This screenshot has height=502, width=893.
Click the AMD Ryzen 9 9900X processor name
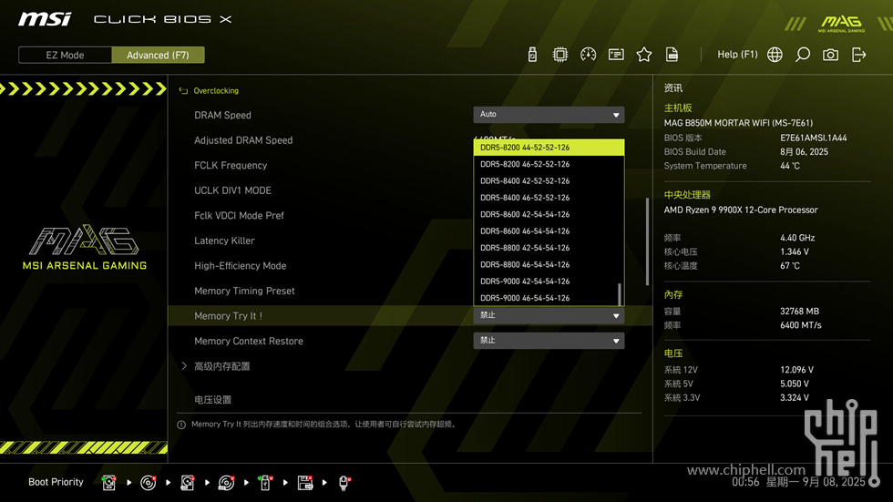pyautogui.click(x=740, y=210)
